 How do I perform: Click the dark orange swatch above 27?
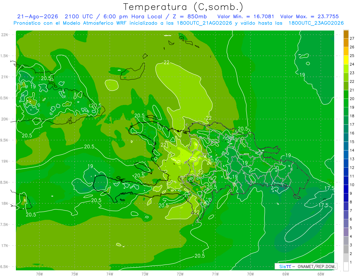[x=346, y=34]
